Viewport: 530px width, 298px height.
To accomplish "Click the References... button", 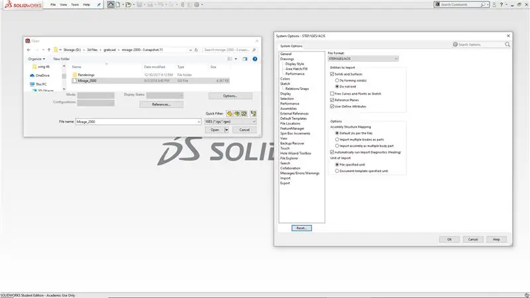I will tap(161, 105).
